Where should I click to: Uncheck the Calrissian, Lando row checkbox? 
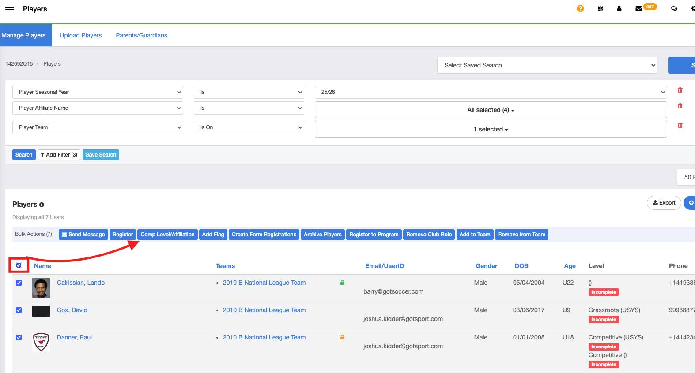pyautogui.click(x=19, y=283)
